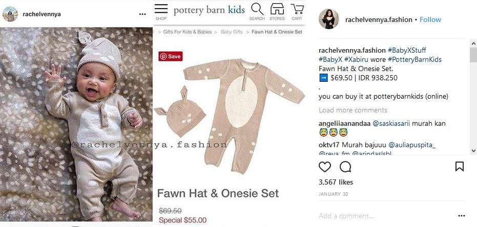This screenshot has width=477, height=227.
Task: Click the Pottery Barn Kids search icon
Action: [x=257, y=11]
